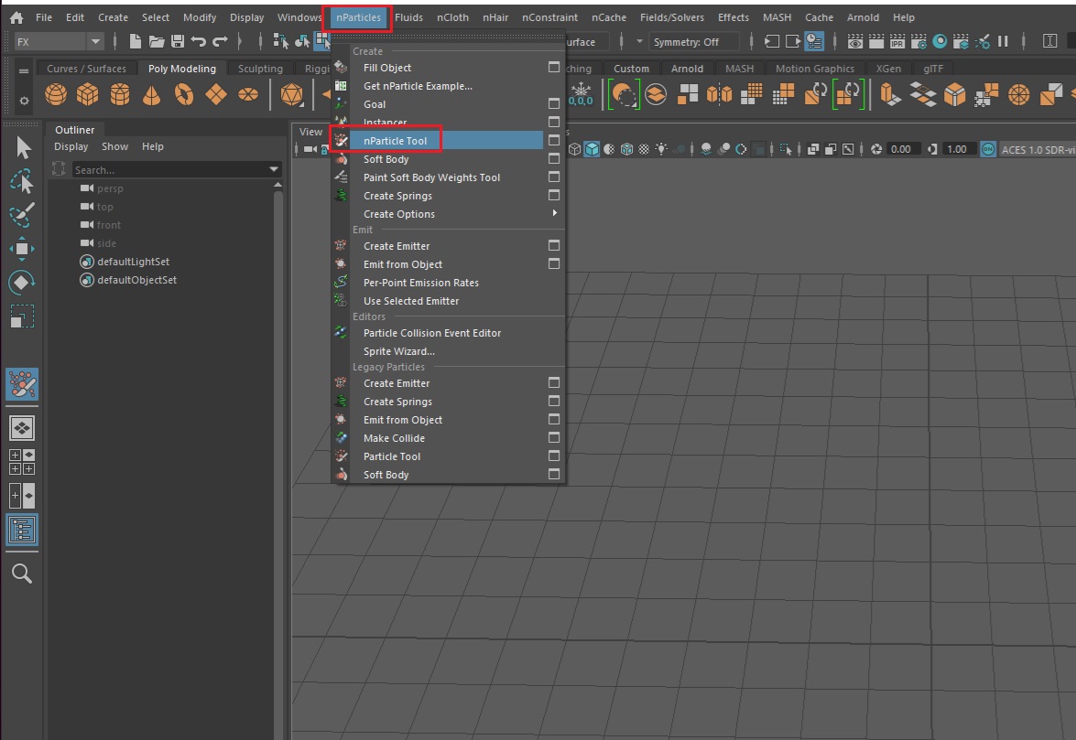Viewport: 1076px width, 740px height.
Task: Open Render Settings clapperboard gear icon
Action: tap(918, 42)
